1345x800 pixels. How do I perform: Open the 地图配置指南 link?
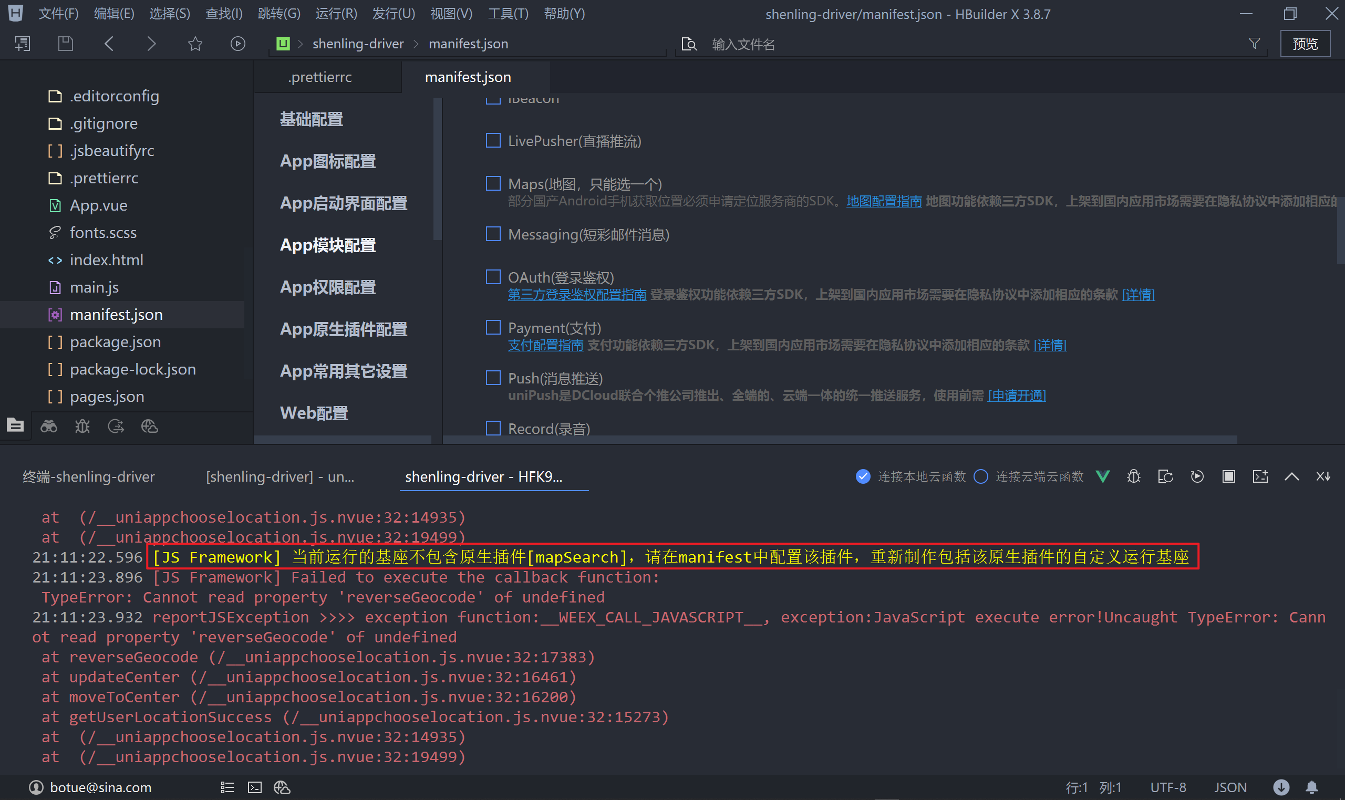884,201
